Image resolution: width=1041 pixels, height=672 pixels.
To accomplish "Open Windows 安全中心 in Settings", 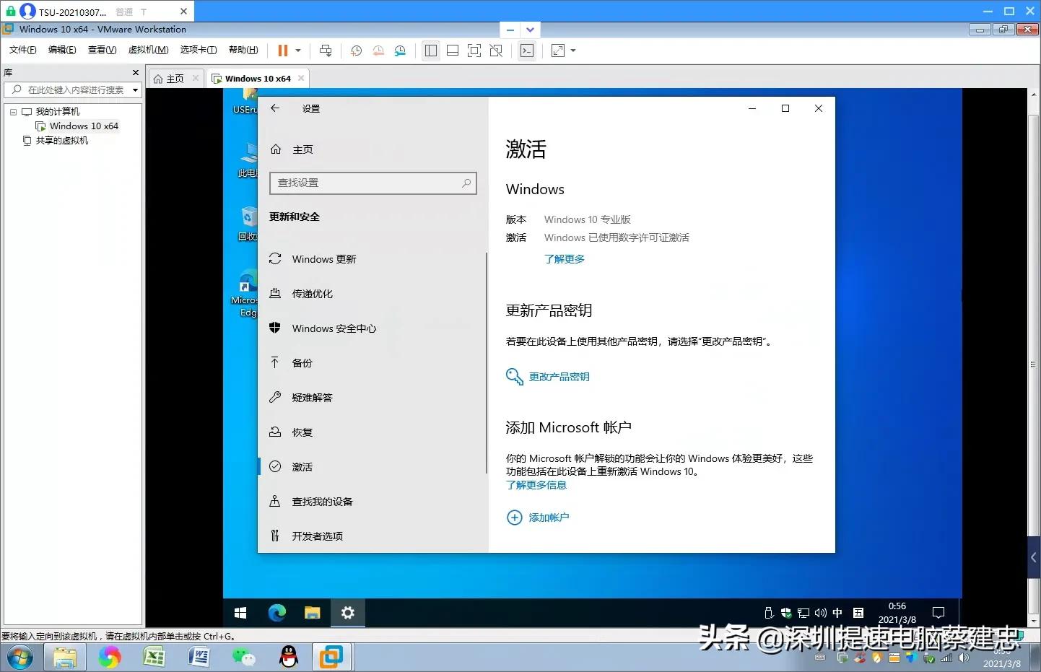I will pos(334,328).
